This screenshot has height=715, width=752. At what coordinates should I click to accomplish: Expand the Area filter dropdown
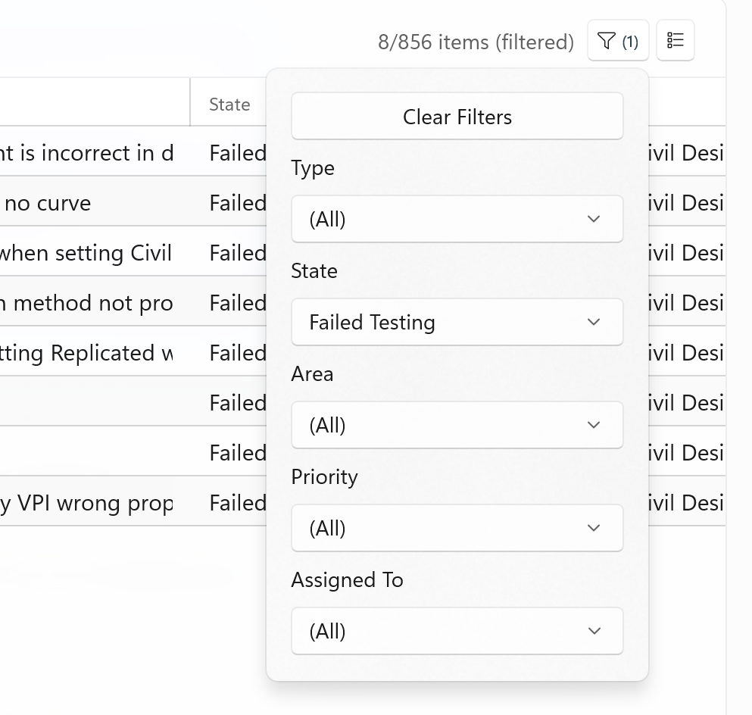point(457,426)
